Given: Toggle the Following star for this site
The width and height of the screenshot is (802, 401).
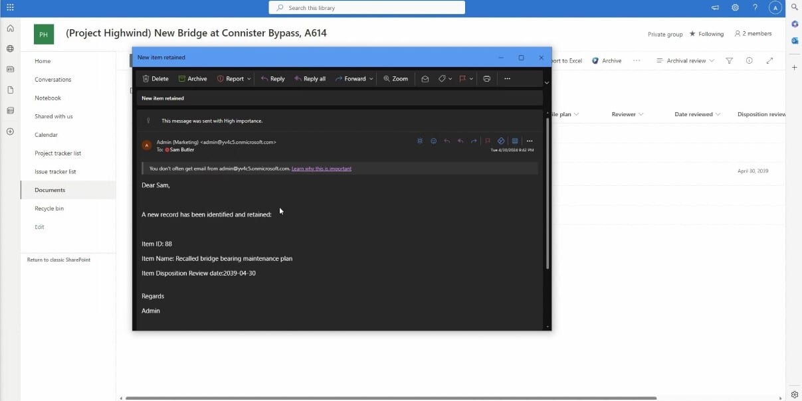Looking at the screenshot, I should (692, 34).
